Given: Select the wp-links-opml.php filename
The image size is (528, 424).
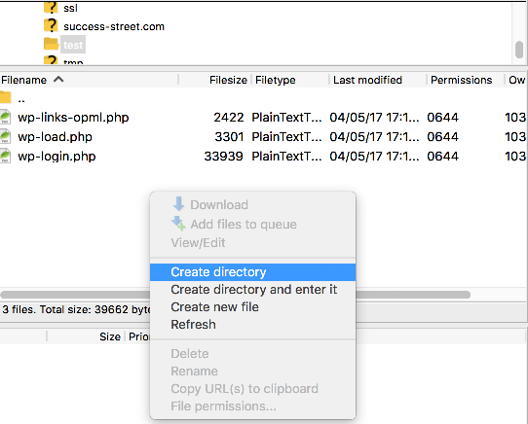Looking at the screenshot, I should click(73, 118).
